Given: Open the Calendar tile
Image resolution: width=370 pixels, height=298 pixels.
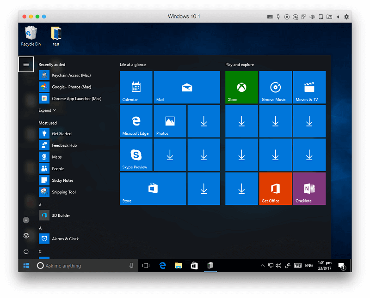Looking at the screenshot, I should [x=136, y=87].
